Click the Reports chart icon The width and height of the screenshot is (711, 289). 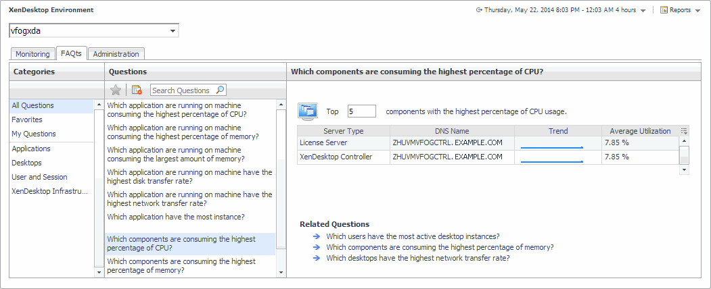coord(664,10)
